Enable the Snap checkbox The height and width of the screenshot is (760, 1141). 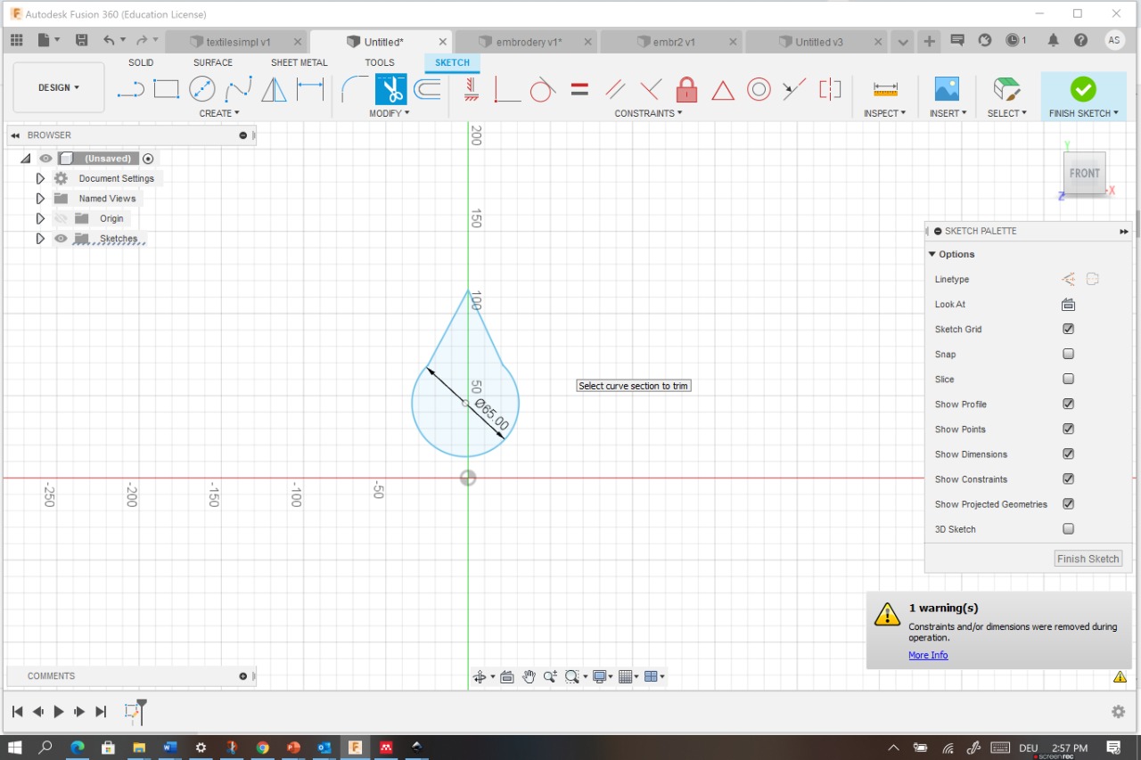1068,354
